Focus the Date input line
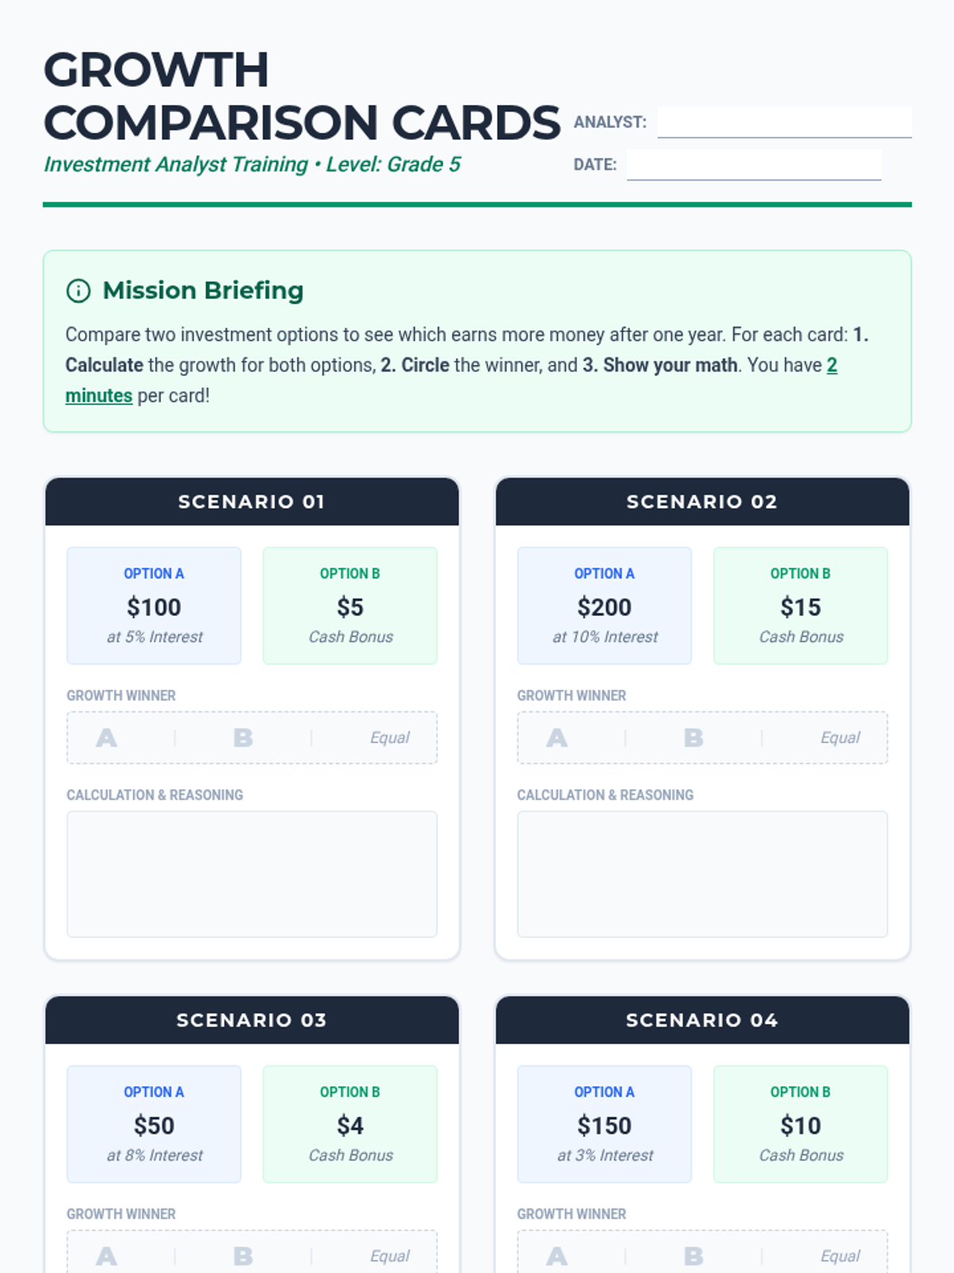 754,165
